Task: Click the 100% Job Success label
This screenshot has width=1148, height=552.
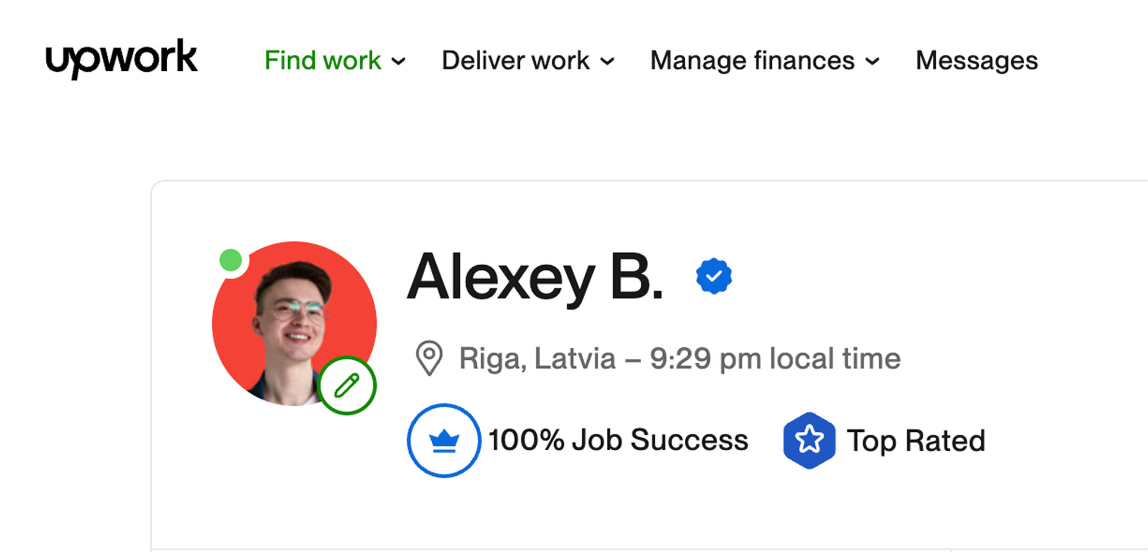Action: tap(619, 440)
